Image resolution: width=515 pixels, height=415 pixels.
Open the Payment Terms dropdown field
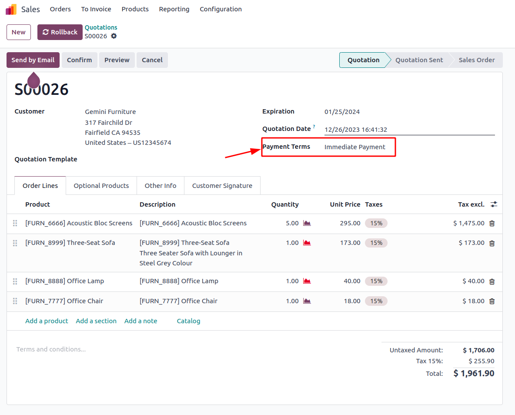354,147
